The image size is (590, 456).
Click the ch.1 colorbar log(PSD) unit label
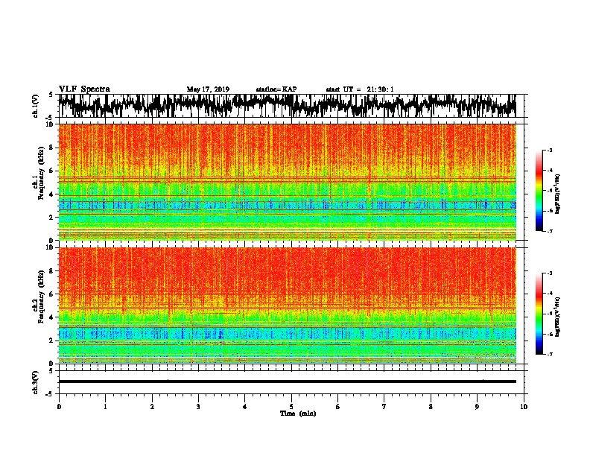(x=558, y=194)
